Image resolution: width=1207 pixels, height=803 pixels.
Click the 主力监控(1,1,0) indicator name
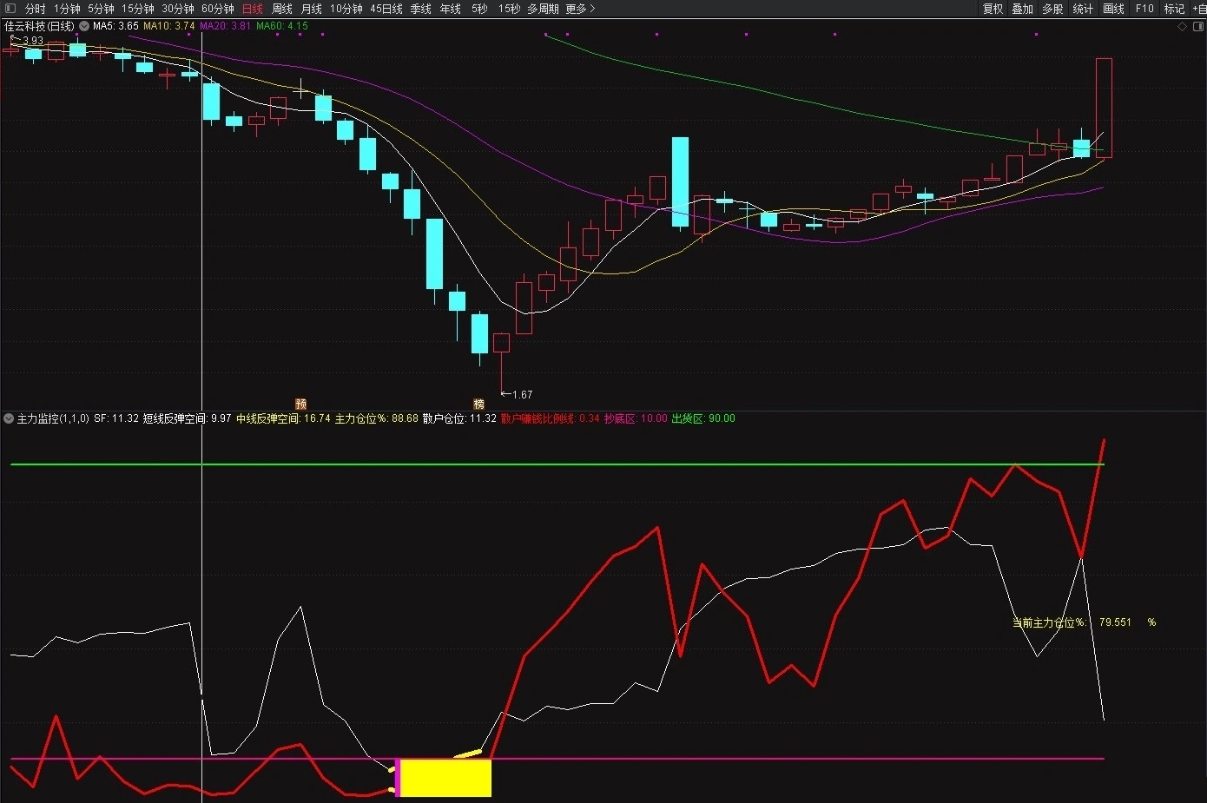(53, 418)
